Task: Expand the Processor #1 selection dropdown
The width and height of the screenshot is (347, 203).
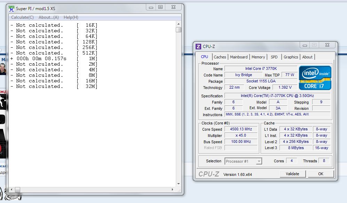Action: pos(259,161)
